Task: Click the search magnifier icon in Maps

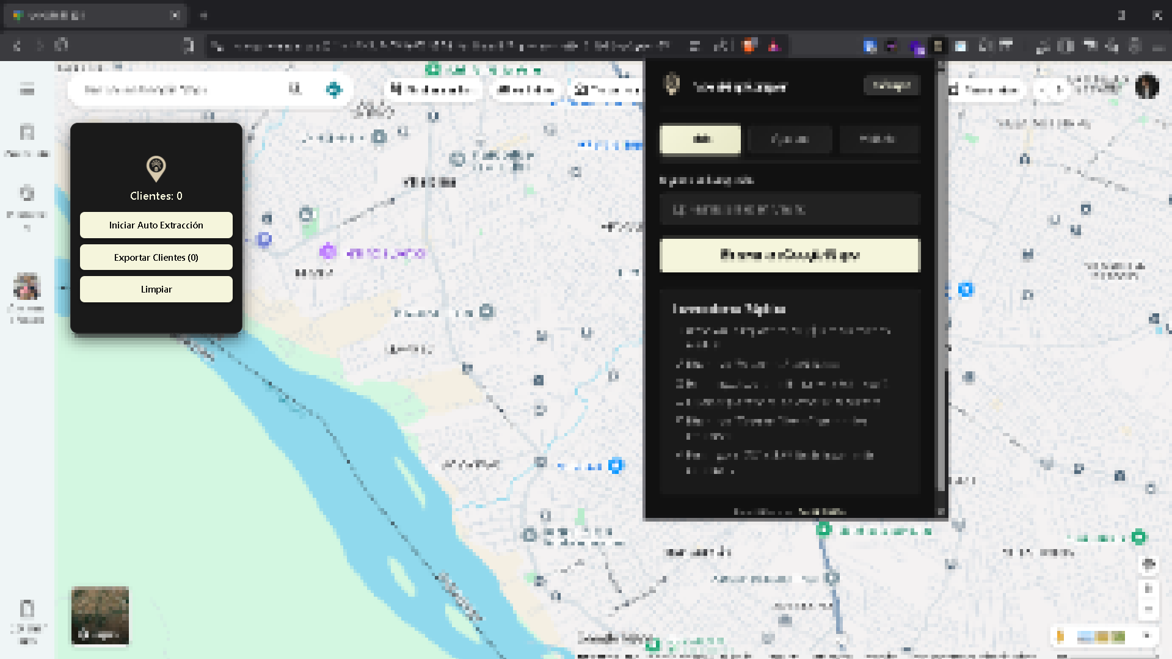Action: [x=295, y=90]
